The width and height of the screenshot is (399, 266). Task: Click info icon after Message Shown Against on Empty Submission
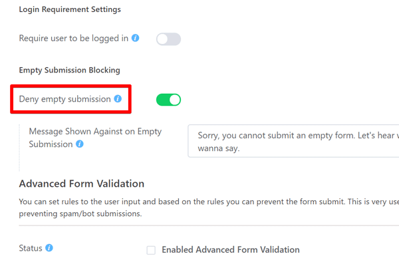click(x=80, y=144)
